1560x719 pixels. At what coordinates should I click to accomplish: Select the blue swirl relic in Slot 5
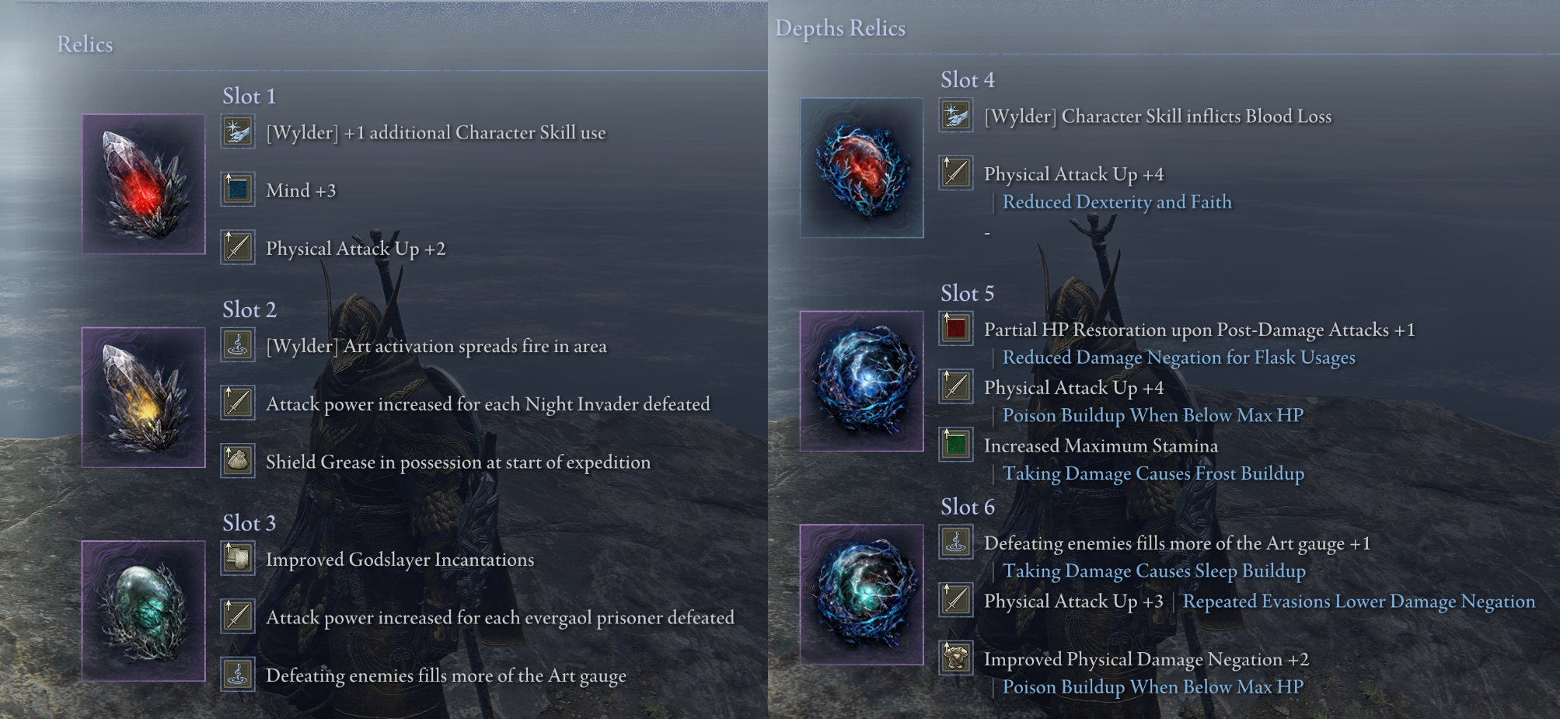[862, 381]
